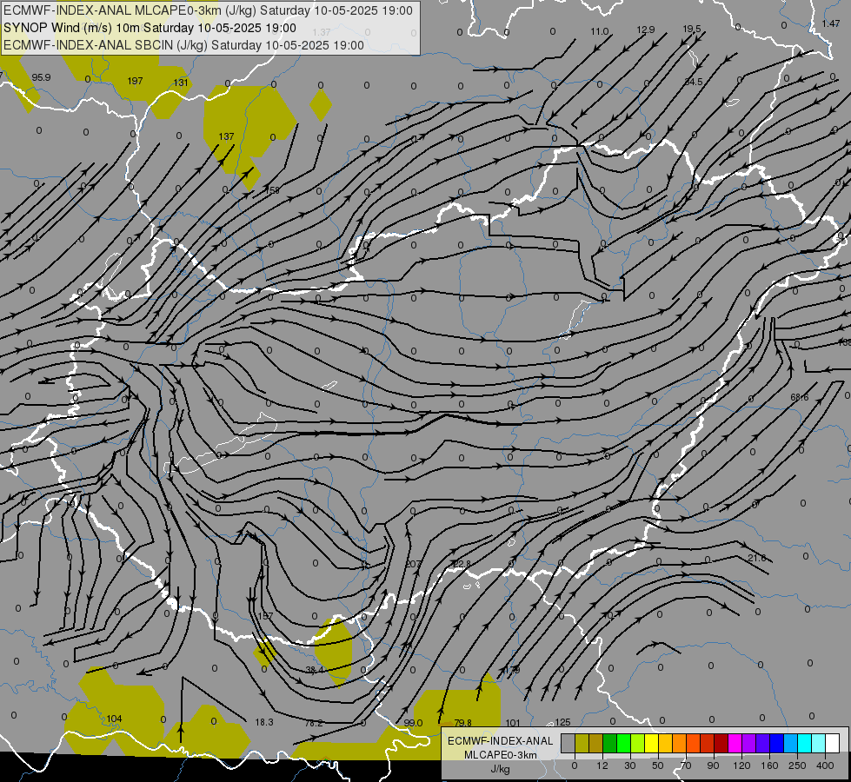This screenshot has height=782, width=851.
Task: Click the map value 131
Action: coord(181,83)
